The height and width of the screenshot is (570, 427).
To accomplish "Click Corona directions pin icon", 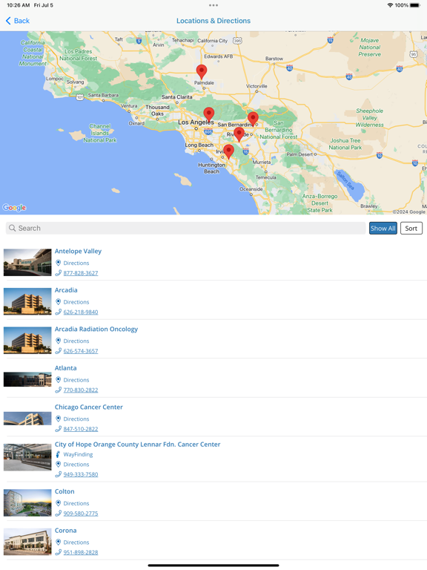I will point(58,542).
